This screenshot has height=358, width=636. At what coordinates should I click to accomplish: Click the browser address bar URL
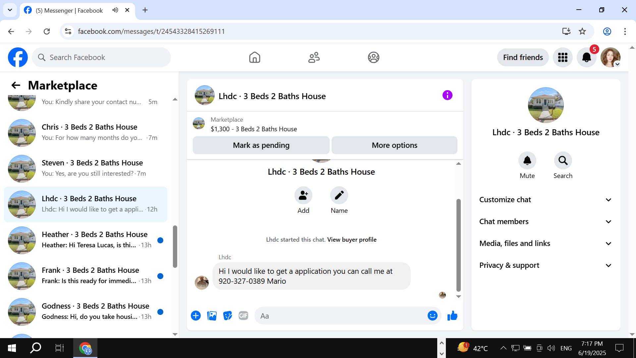151,31
